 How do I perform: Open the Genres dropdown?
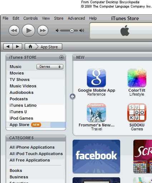50,67
